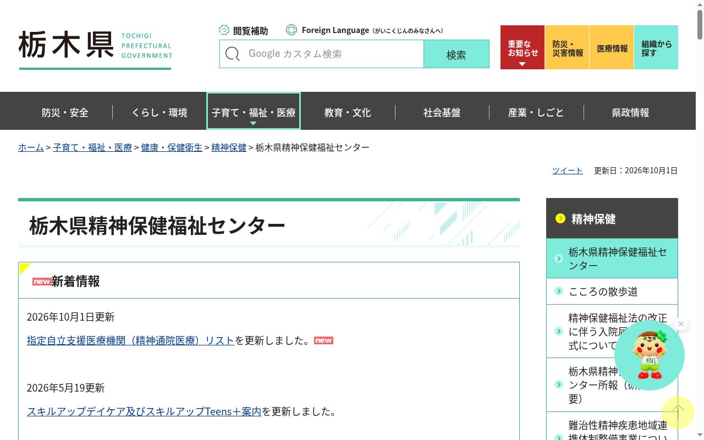Viewport: 704px width, 440px height.
Task: Click the 2026年5月19更新 date text
Action: click(65, 388)
